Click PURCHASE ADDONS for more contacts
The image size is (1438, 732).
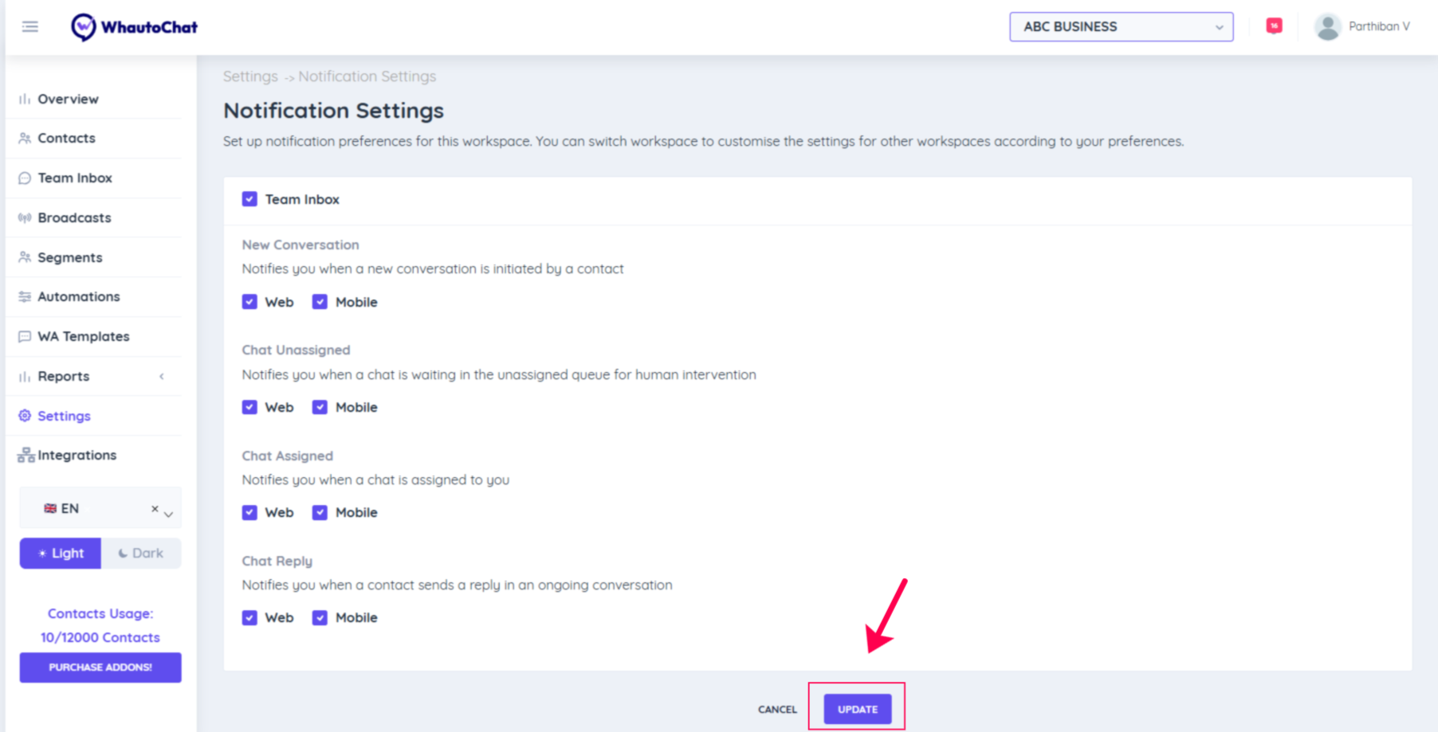[100, 667]
